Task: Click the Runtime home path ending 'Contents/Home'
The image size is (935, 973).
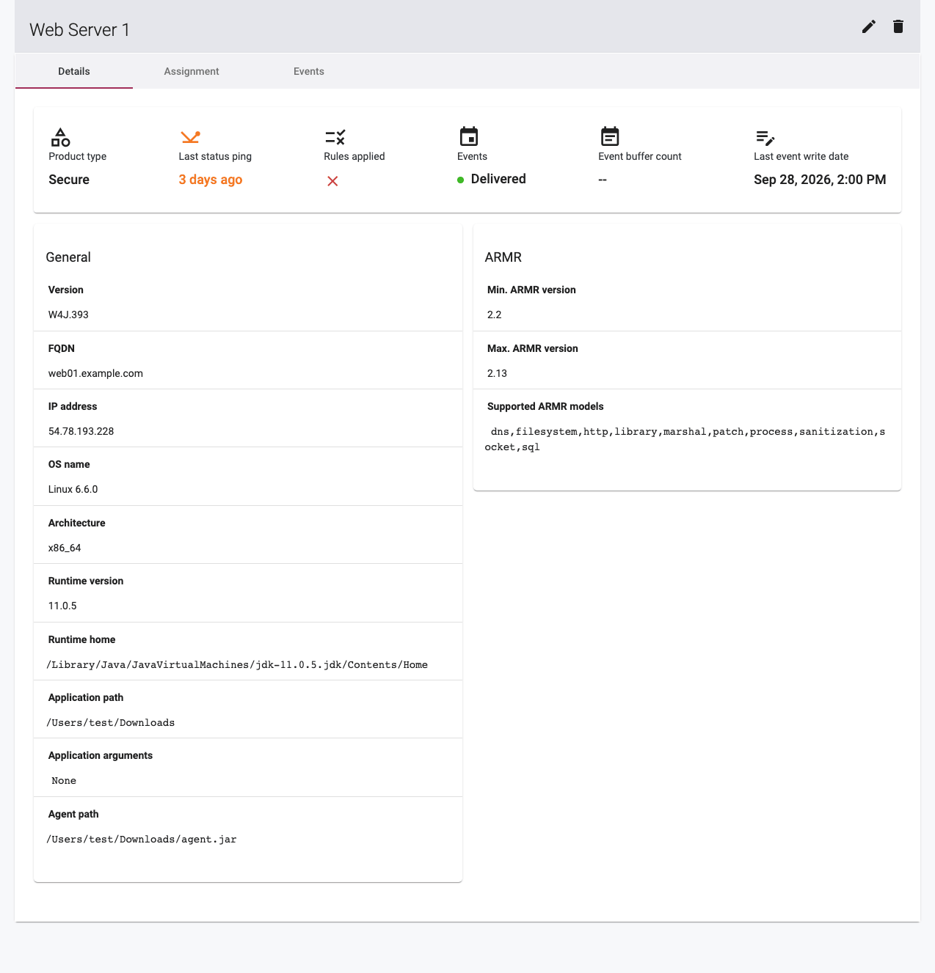Action: pyautogui.click(x=237, y=665)
